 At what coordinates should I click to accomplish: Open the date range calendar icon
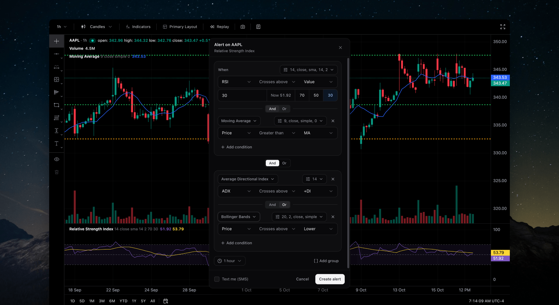tap(166, 301)
